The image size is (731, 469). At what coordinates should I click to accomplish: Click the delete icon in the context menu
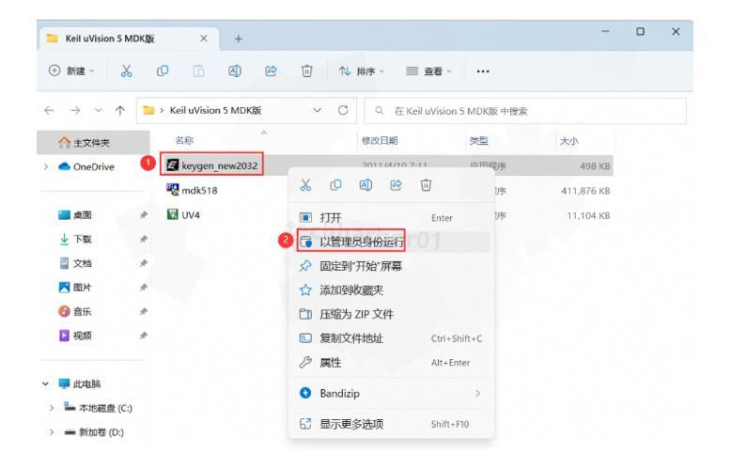[426, 185]
